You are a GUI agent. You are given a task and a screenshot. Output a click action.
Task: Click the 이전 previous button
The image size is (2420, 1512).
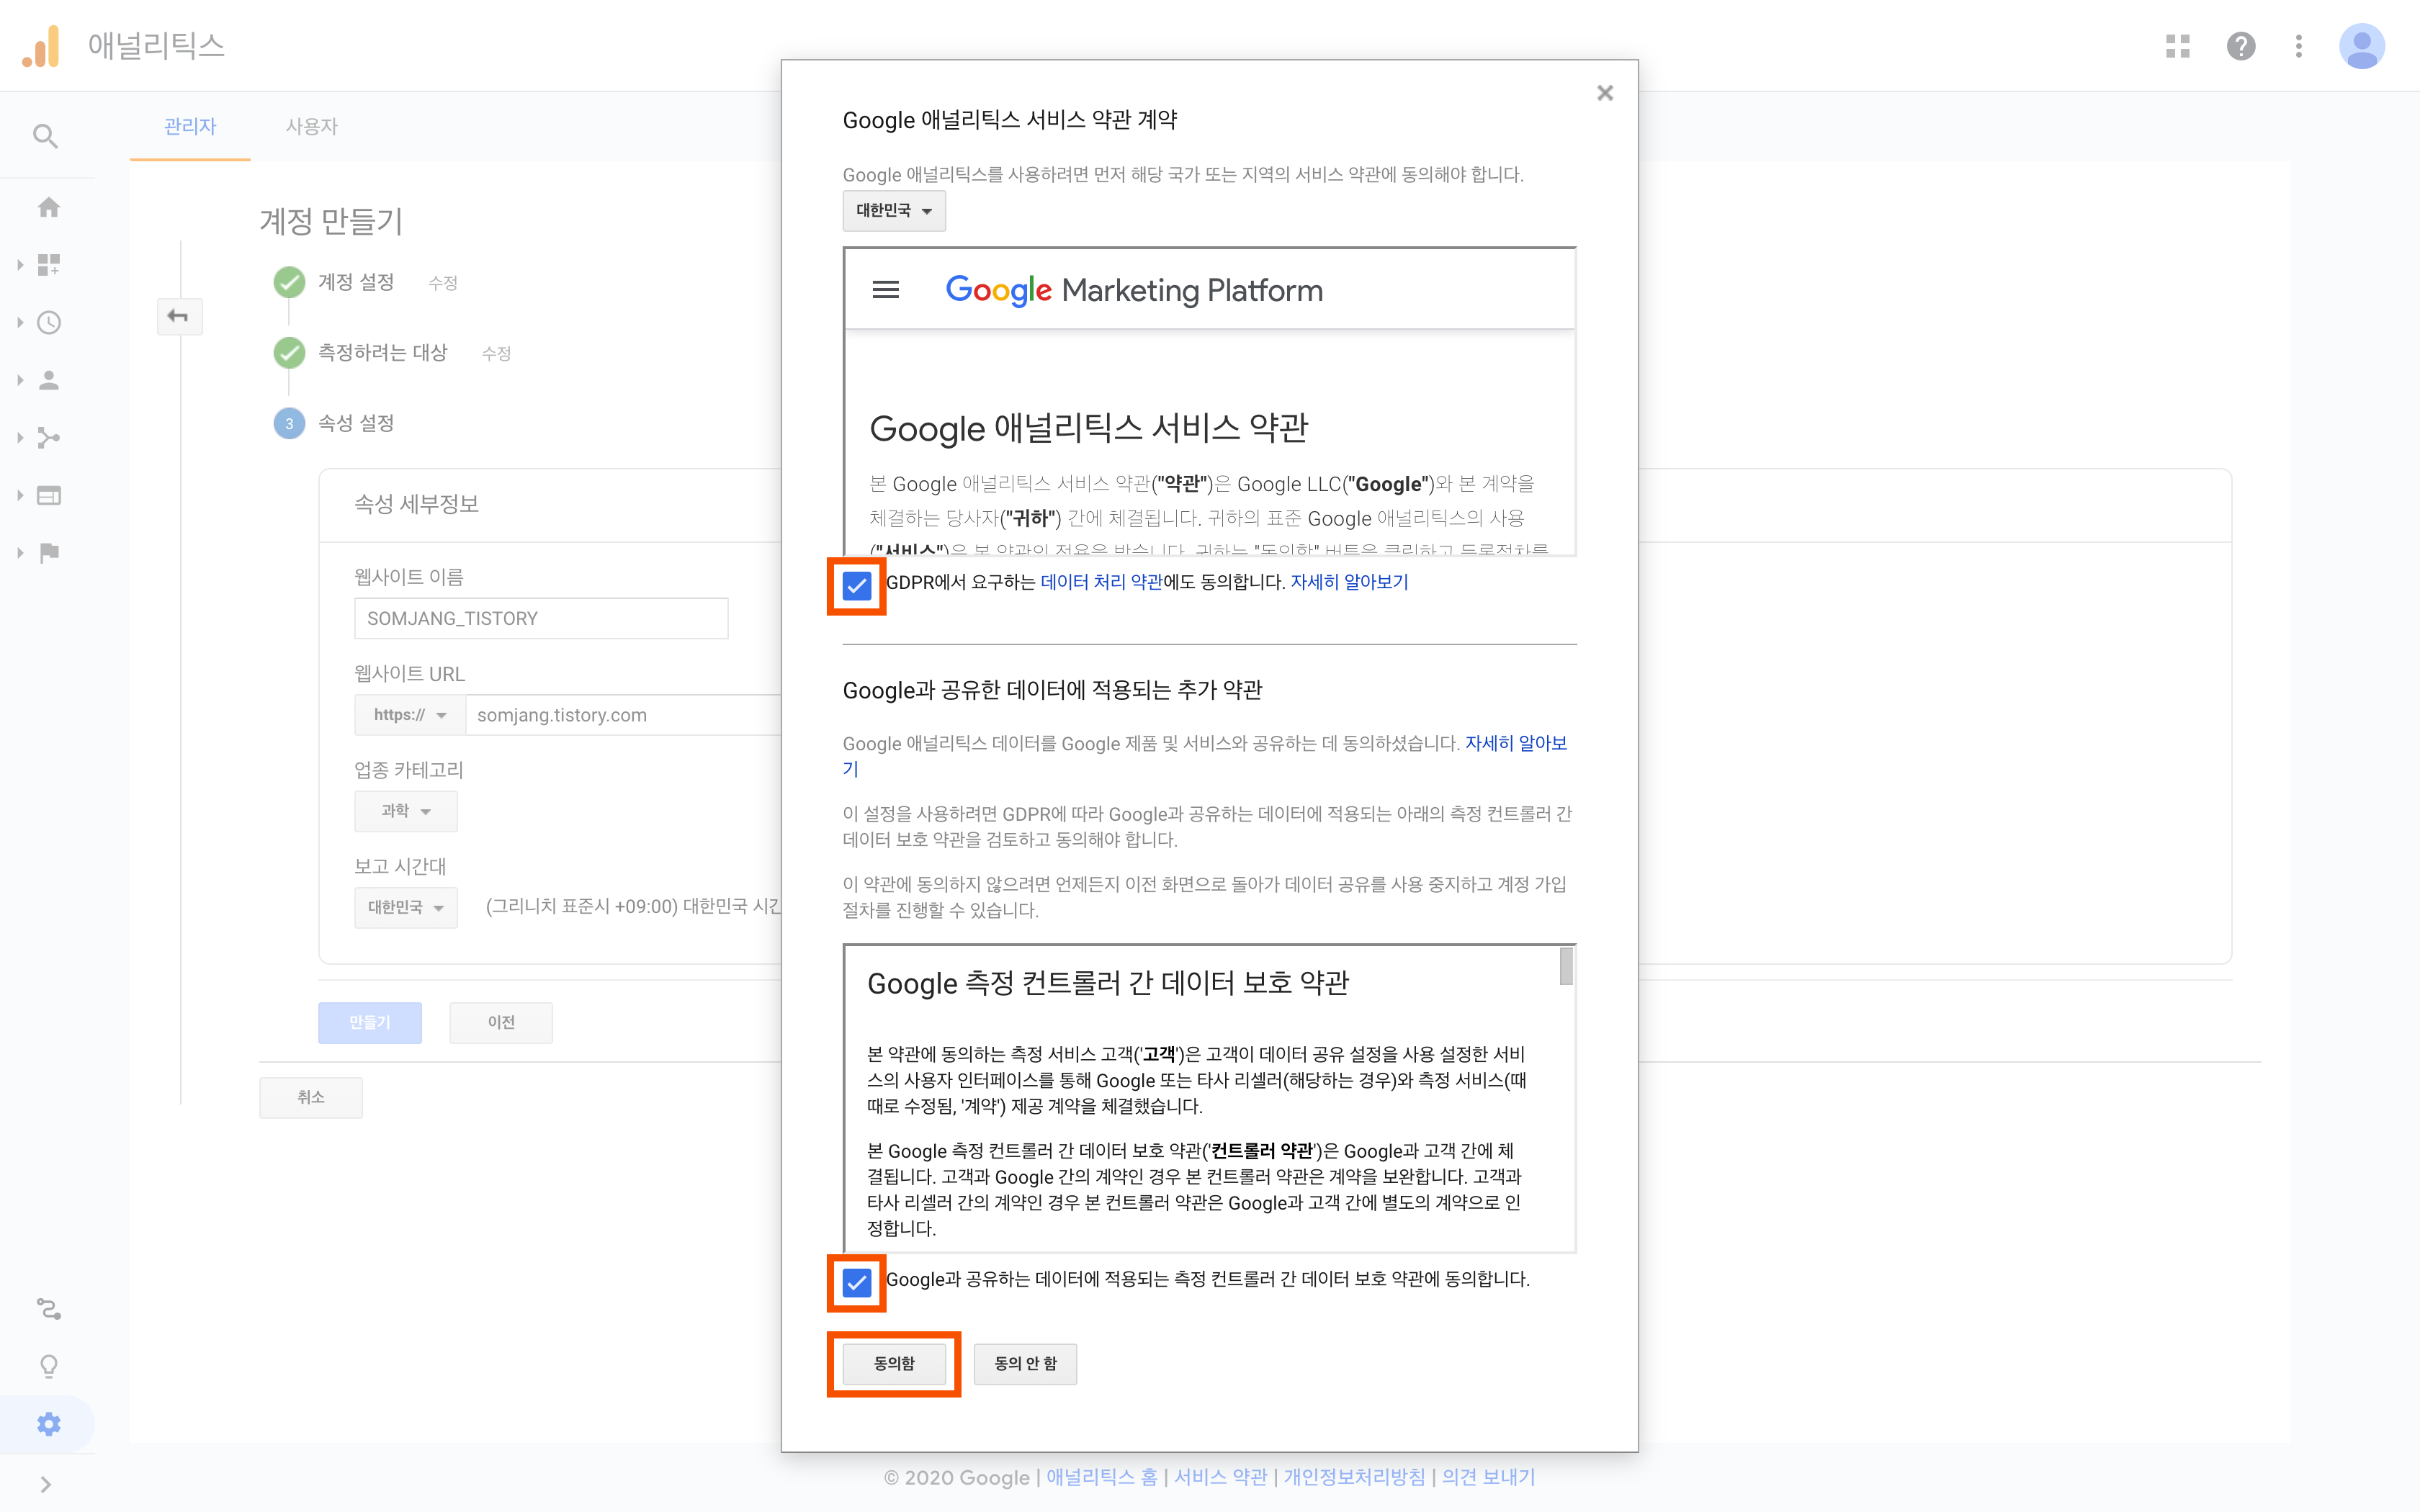tap(501, 1022)
